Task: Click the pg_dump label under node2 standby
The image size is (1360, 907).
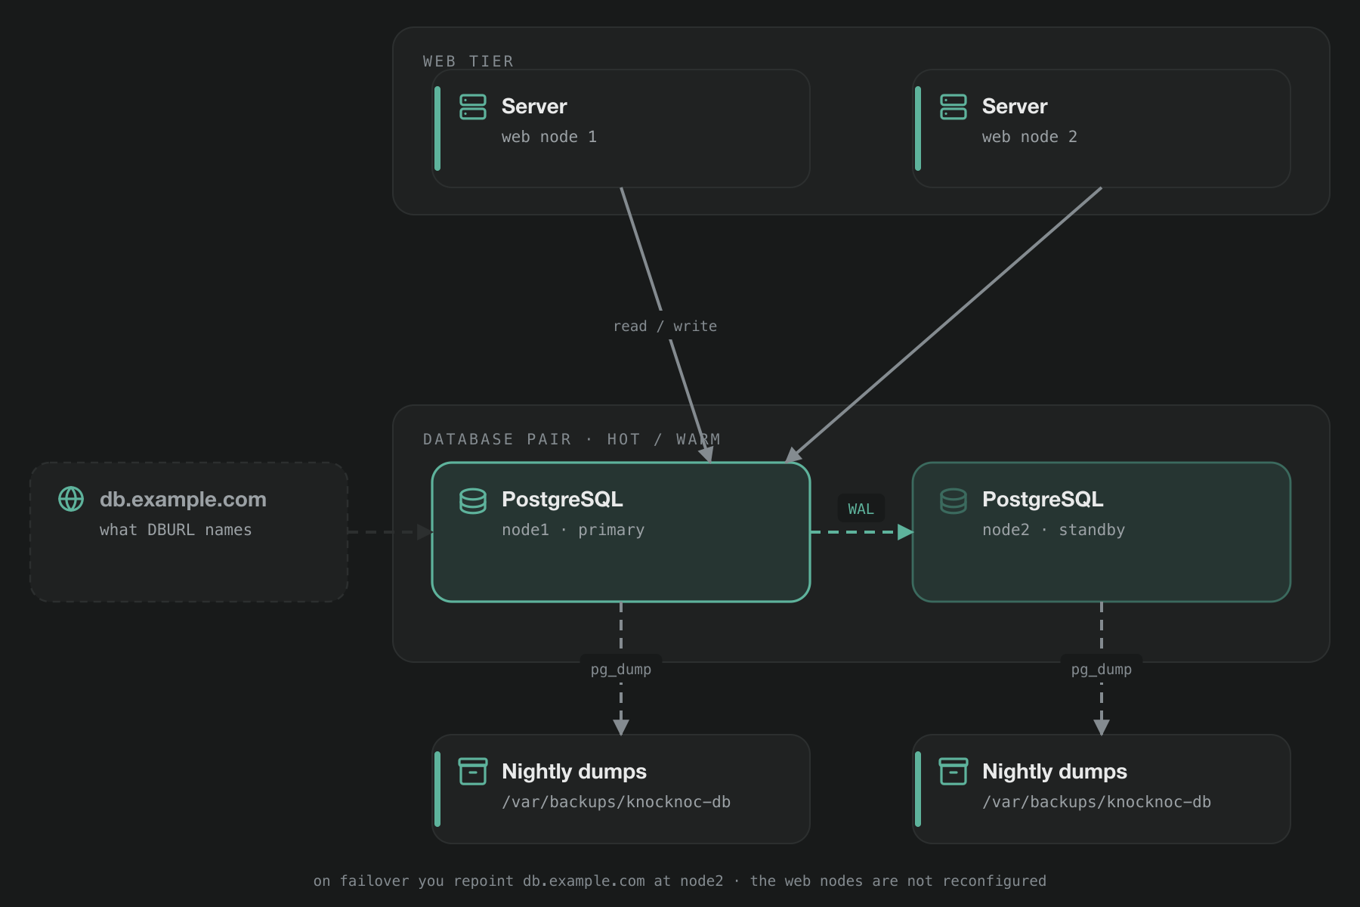Action: [1102, 669]
